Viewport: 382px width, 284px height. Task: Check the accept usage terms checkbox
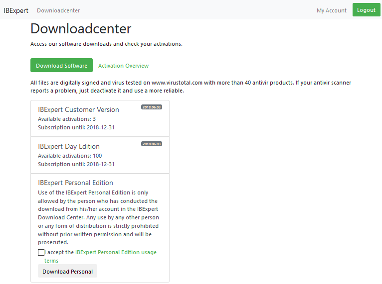(41, 253)
